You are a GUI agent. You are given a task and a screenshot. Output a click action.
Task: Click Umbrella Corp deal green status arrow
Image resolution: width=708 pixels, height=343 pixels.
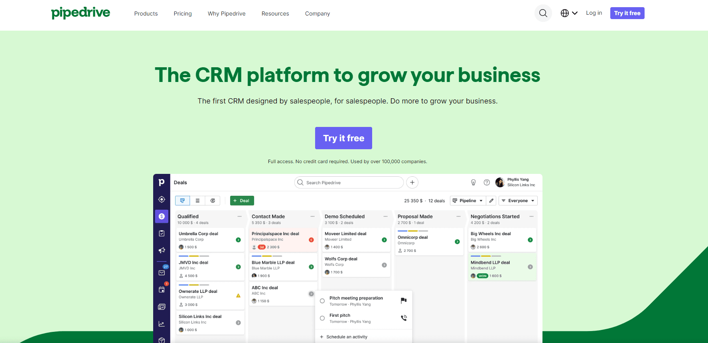coord(238,240)
